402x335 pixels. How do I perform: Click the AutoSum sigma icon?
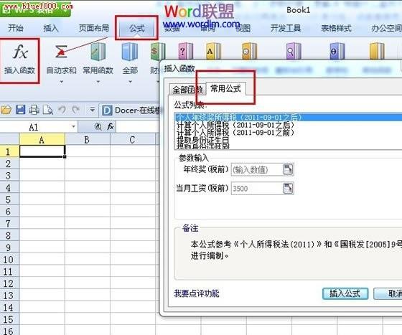(x=61, y=52)
